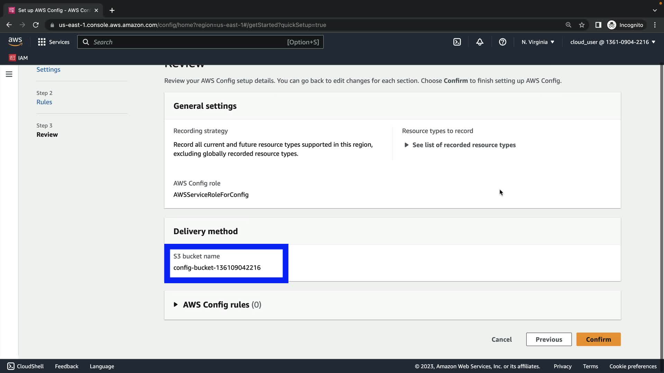664x373 pixels.
Task: Click the Cancel button
Action: (x=501, y=339)
